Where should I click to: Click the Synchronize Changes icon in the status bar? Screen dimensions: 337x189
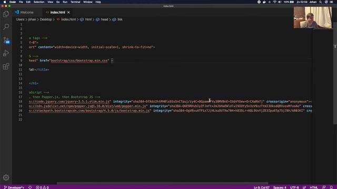pyautogui.click(x=30, y=187)
